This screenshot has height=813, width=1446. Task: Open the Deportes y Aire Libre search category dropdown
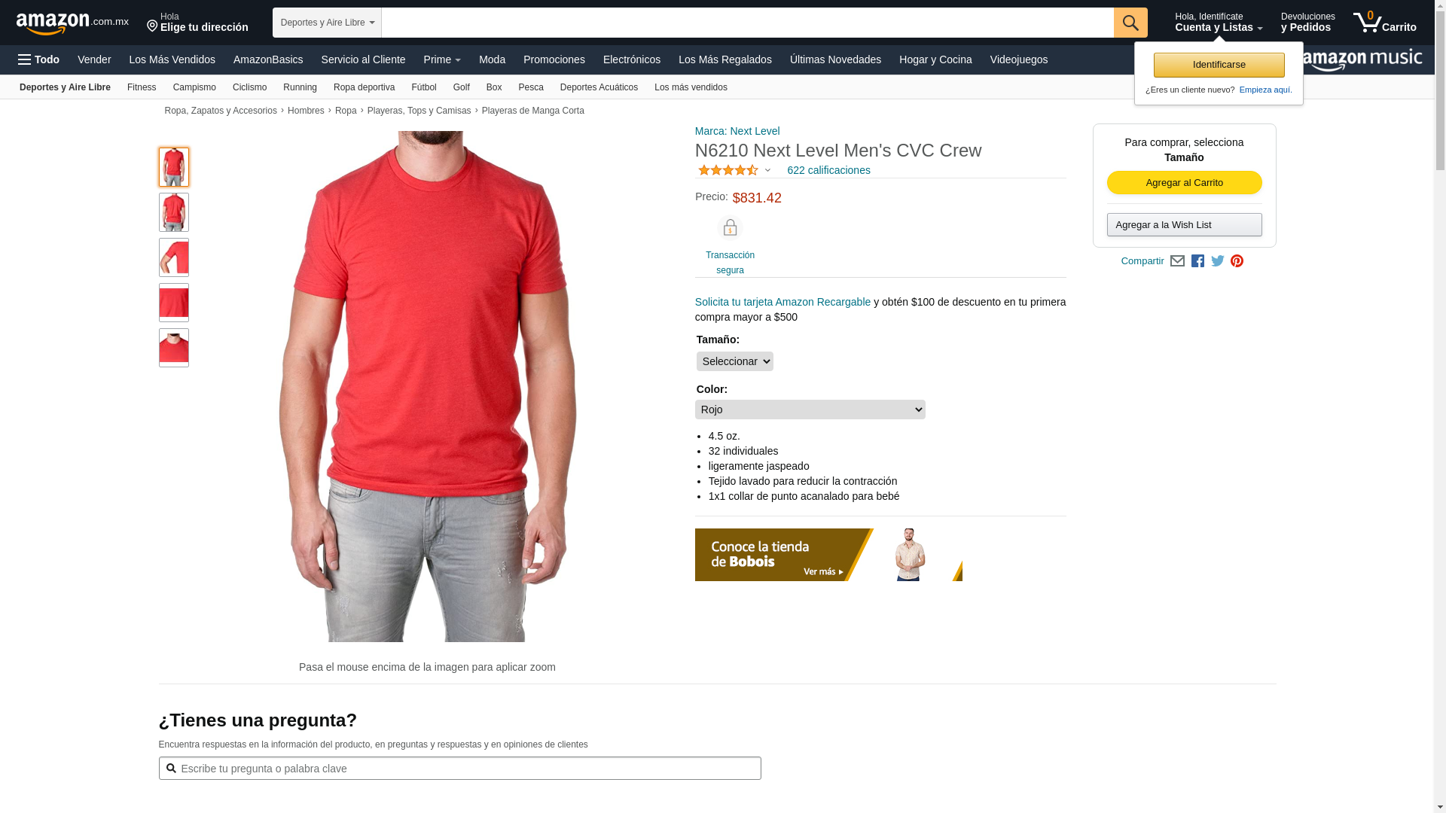click(327, 23)
